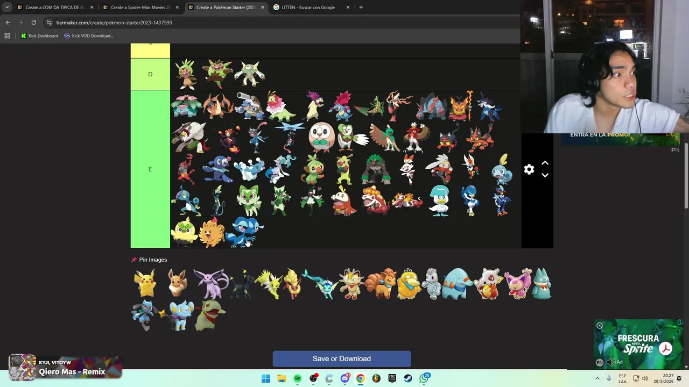Open the notification bell in tray
This screenshot has height=387, width=689.
point(679,378)
